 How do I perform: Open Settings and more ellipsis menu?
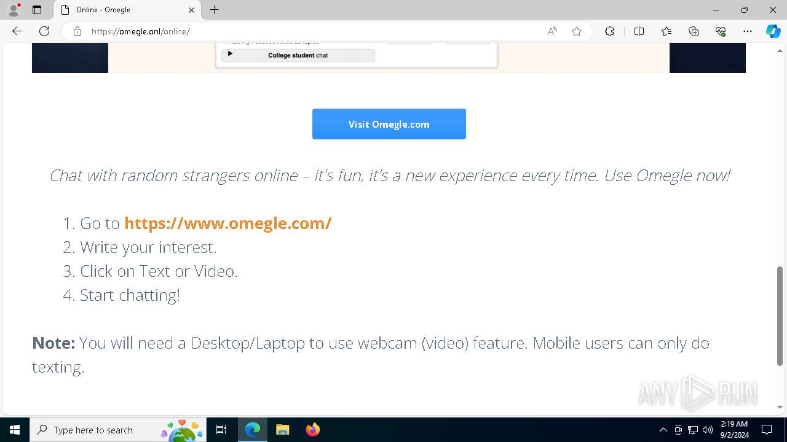point(748,31)
